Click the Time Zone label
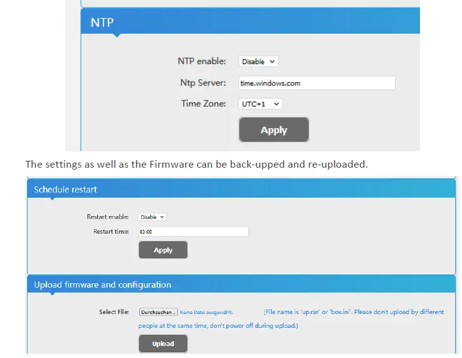Viewport: 462px width, 358px height. 204,104
